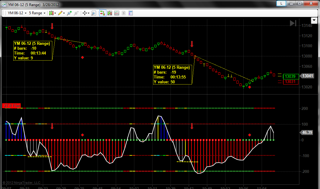The height and width of the screenshot is (189, 320).
Task: Click the greyed-out Strategies dollar icon
Action: (x=124, y=13)
